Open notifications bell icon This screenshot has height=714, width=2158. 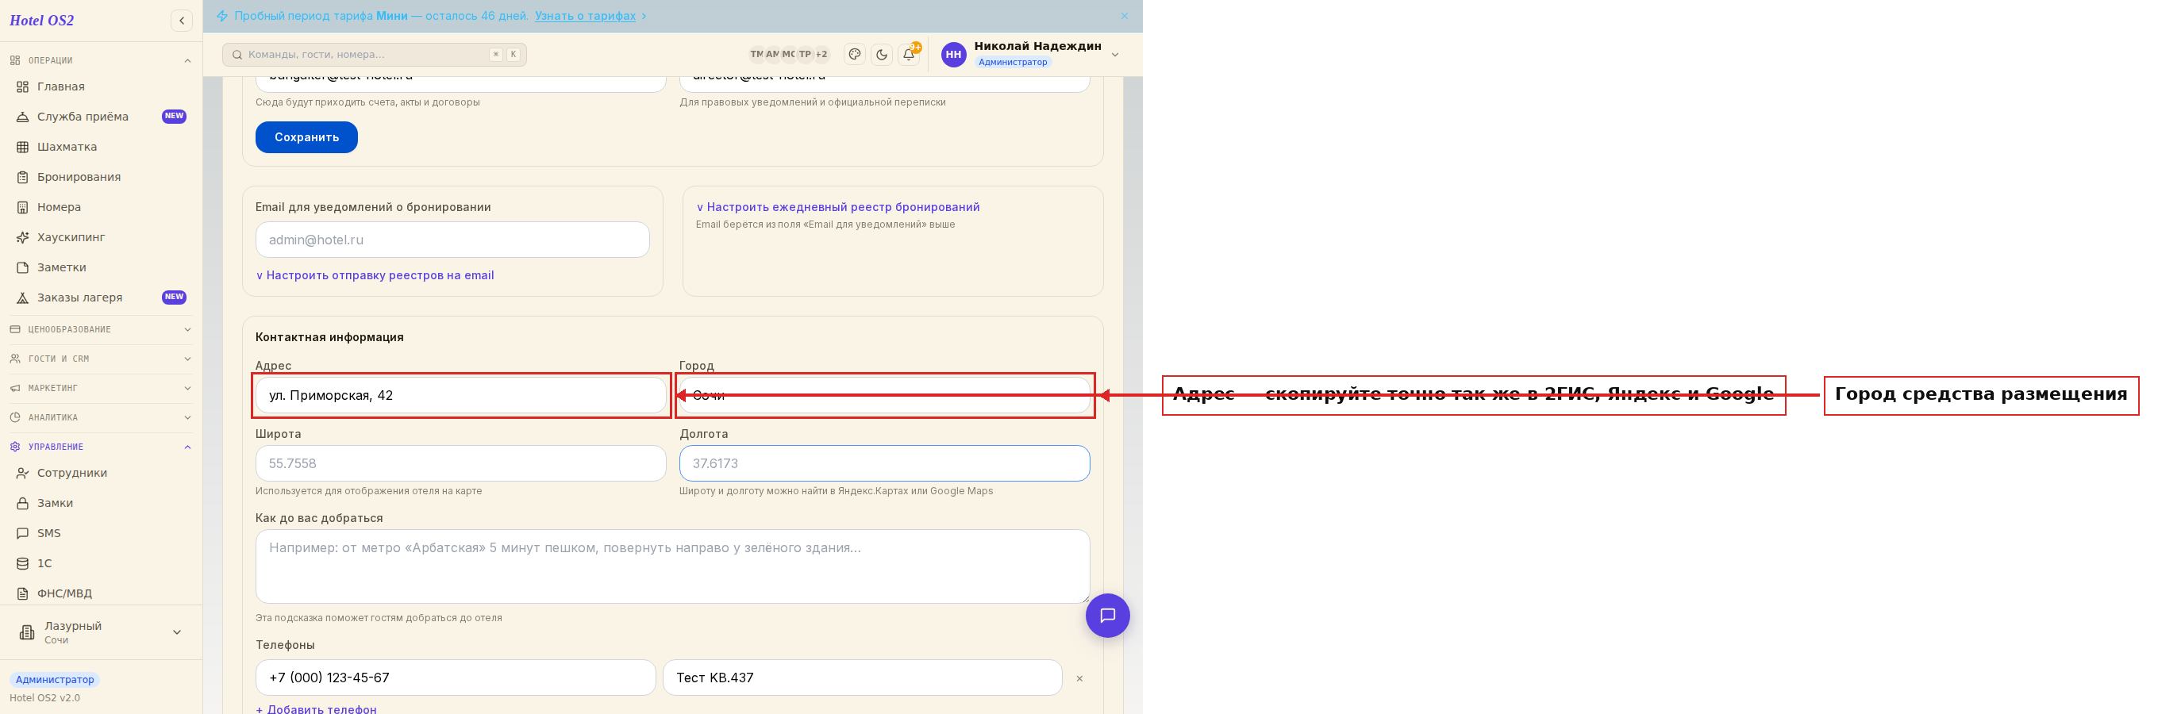pyautogui.click(x=909, y=55)
